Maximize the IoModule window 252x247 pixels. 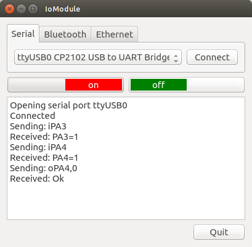pos(33,9)
